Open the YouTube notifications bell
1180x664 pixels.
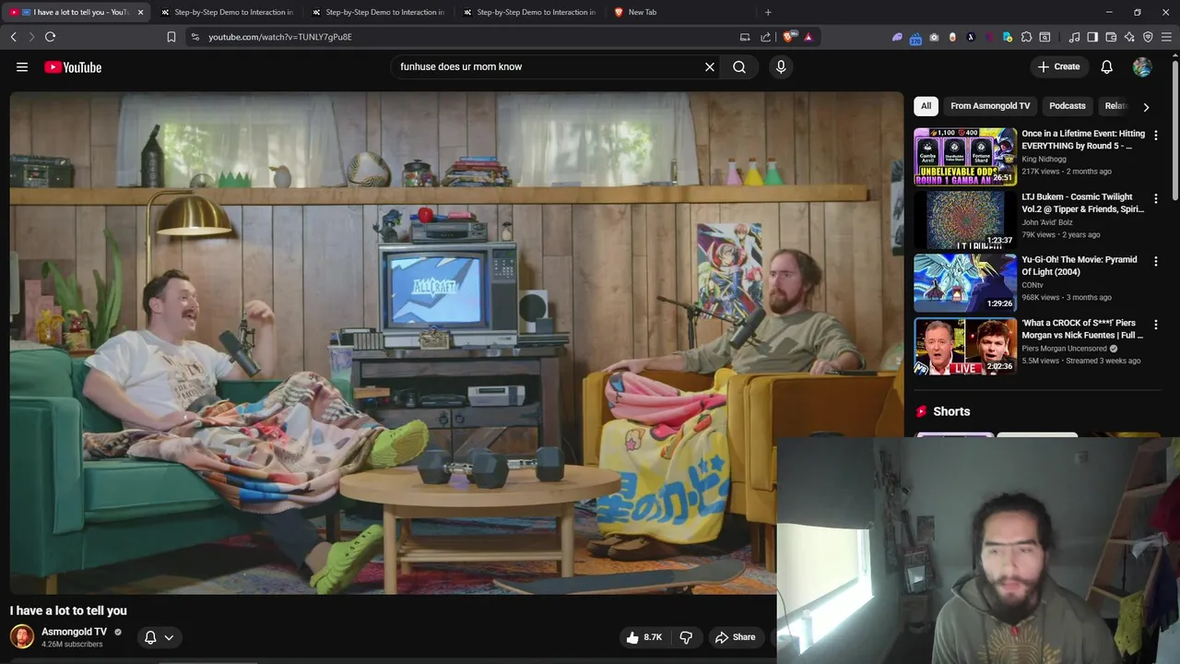pyautogui.click(x=1107, y=66)
